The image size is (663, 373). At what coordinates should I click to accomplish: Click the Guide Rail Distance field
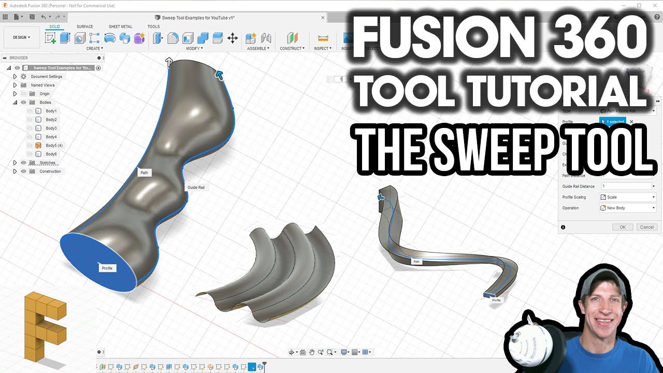coord(626,186)
